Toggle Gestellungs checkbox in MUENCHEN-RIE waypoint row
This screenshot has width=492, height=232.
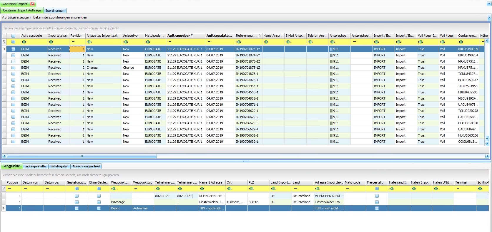coord(77,196)
